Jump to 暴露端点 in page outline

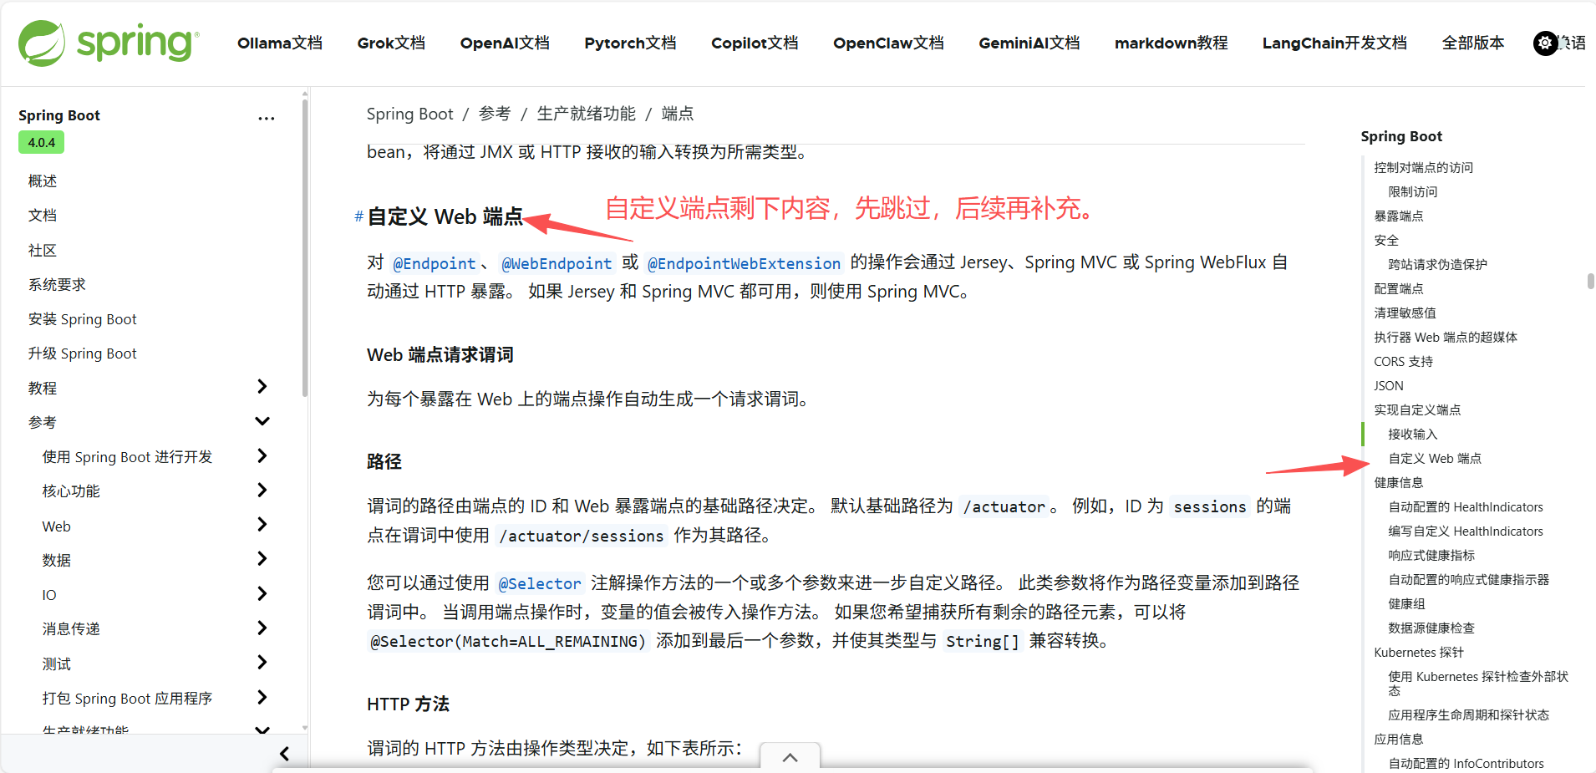click(x=1398, y=216)
